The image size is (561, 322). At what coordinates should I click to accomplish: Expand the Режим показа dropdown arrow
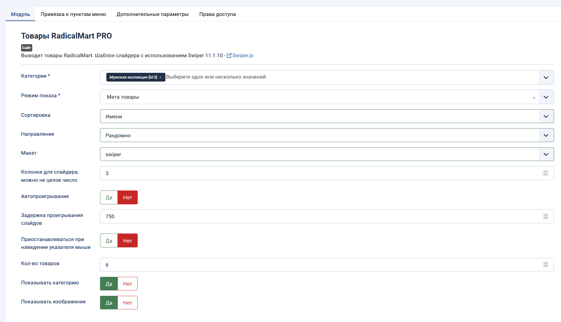click(546, 97)
